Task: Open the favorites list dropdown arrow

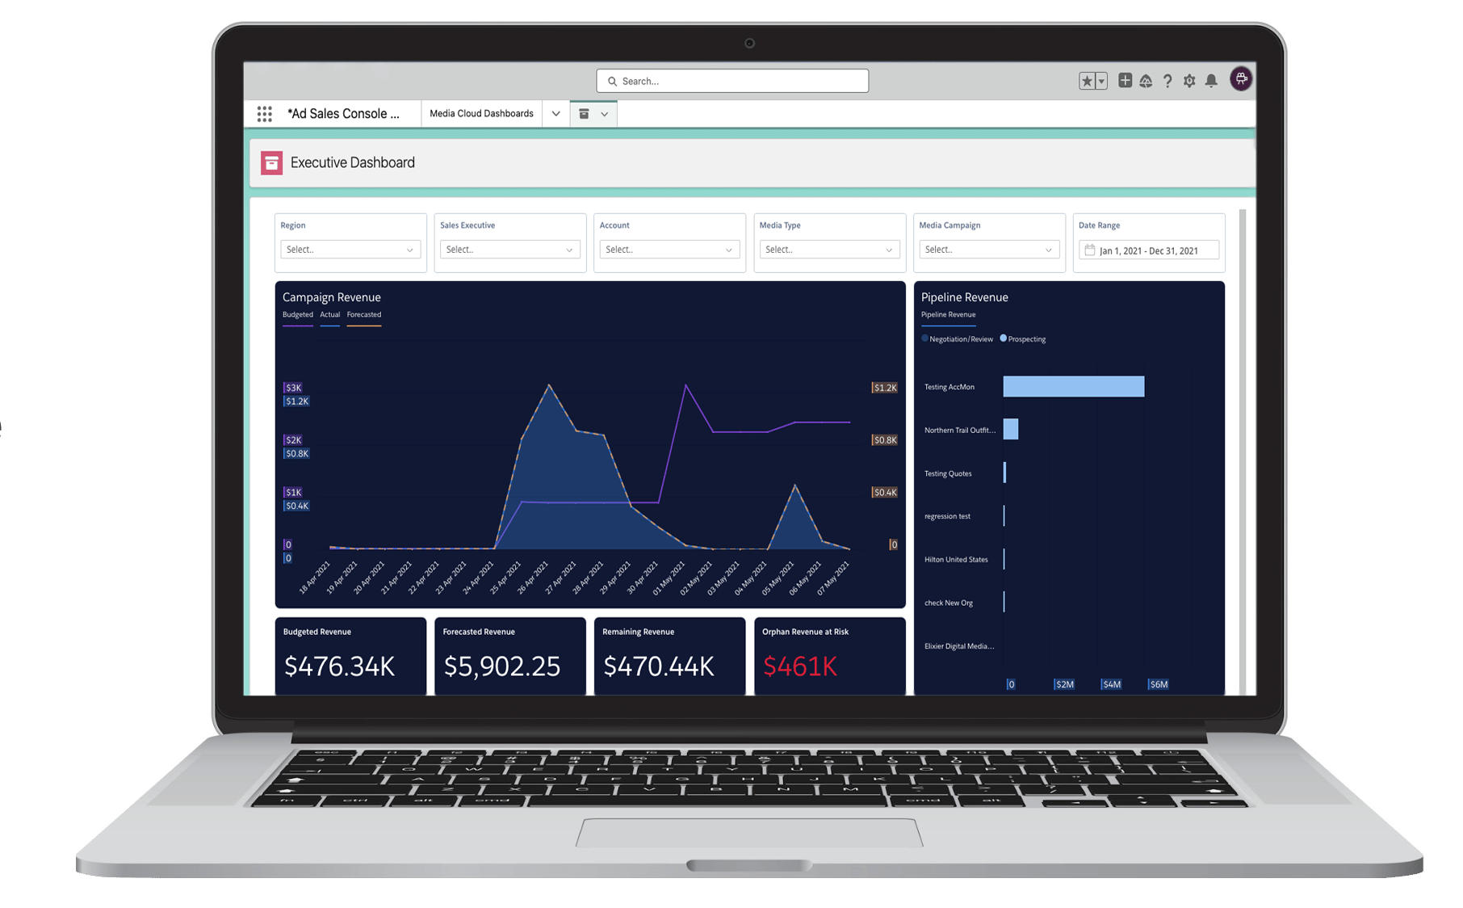Action: [1101, 81]
